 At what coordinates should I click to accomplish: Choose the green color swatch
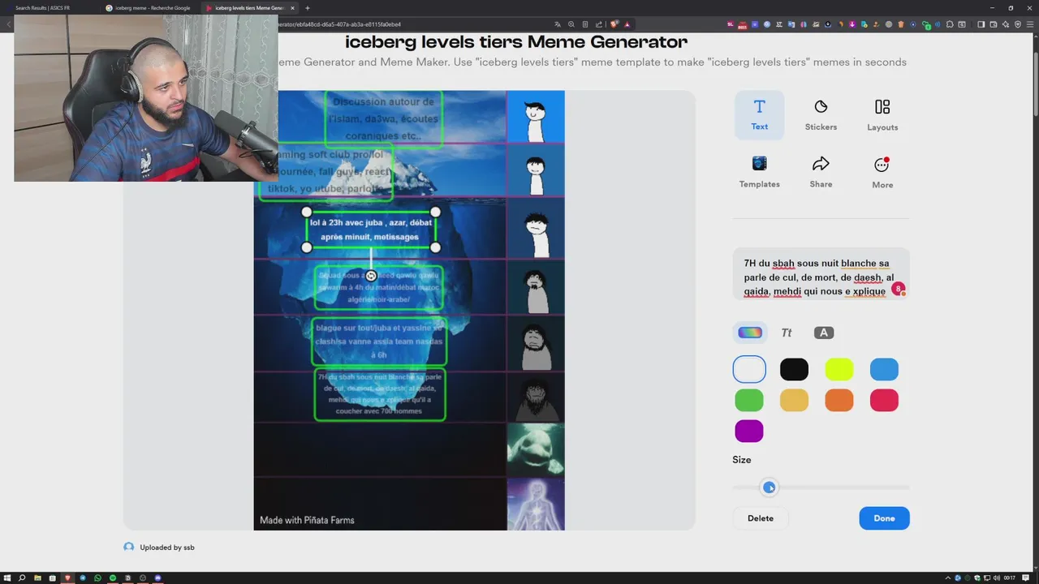(749, 400)
